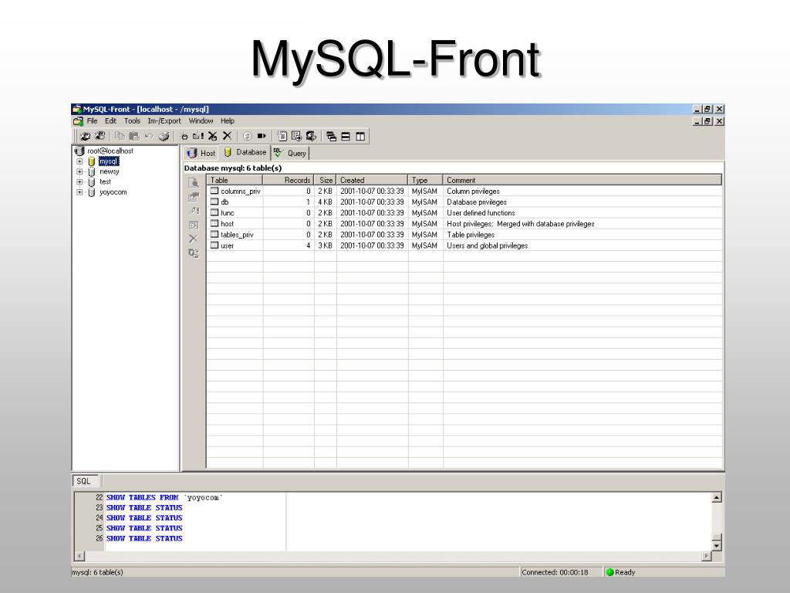
Task: Click the side icon of a box with pencil
Action: [x=194, y=225]
